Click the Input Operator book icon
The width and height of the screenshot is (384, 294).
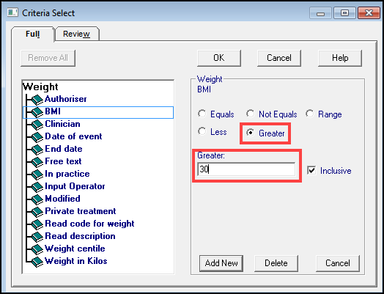click(x=37, y=187)
